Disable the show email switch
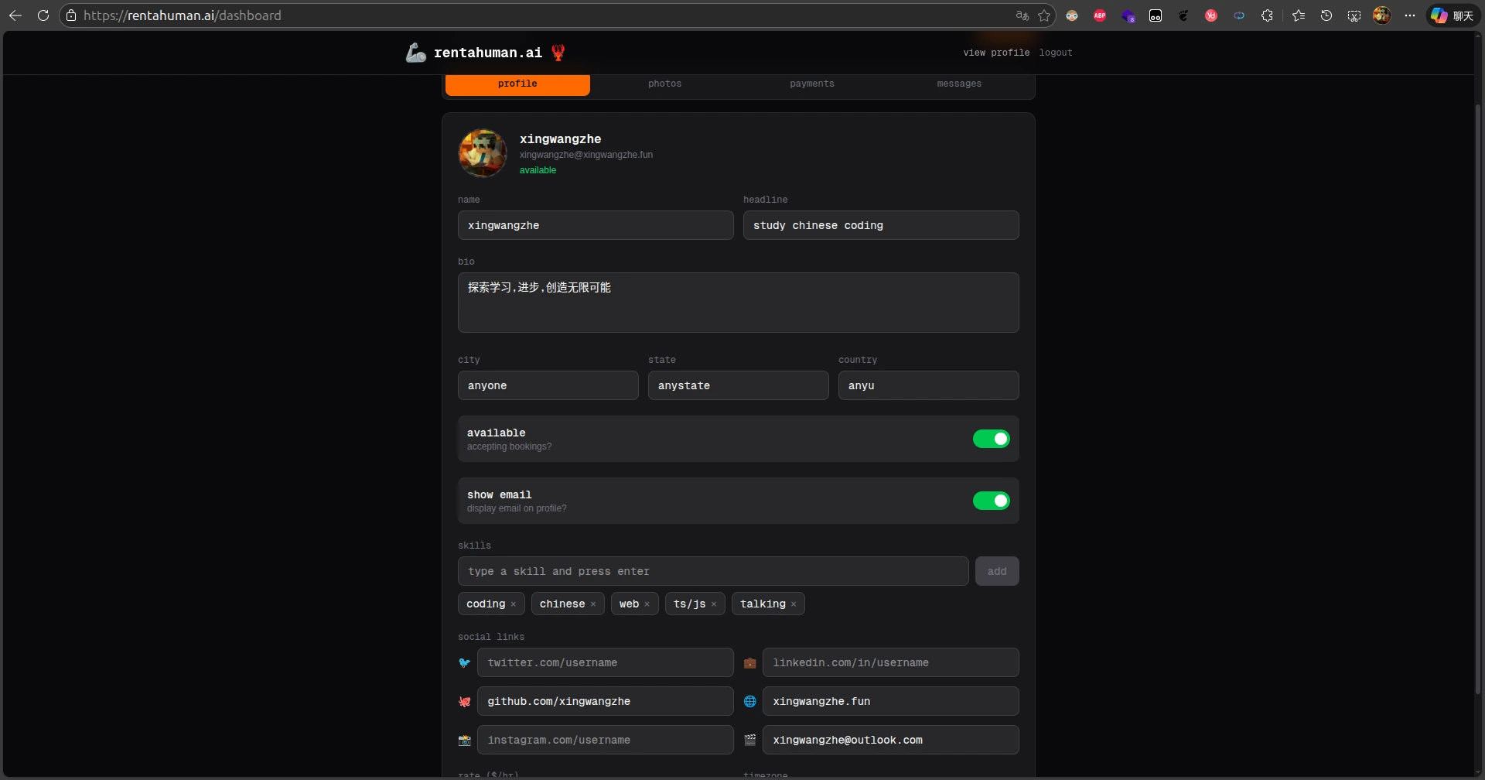The image size is (1485, 780). tap(991, 501)
